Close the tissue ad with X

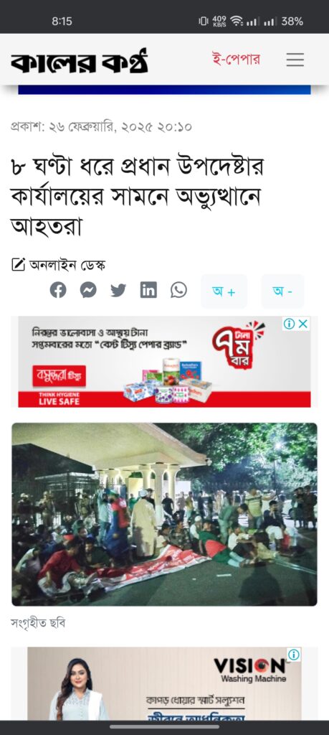pyautogui.click(x=303, y=324)
